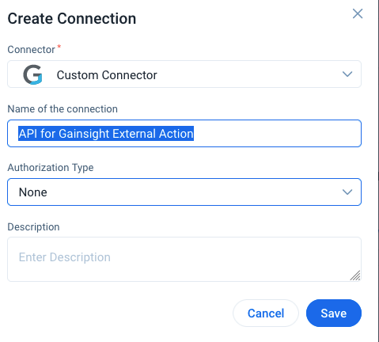379x342 pixels.
Task: Open the dropdown showing None
Action: pos(184,192)
